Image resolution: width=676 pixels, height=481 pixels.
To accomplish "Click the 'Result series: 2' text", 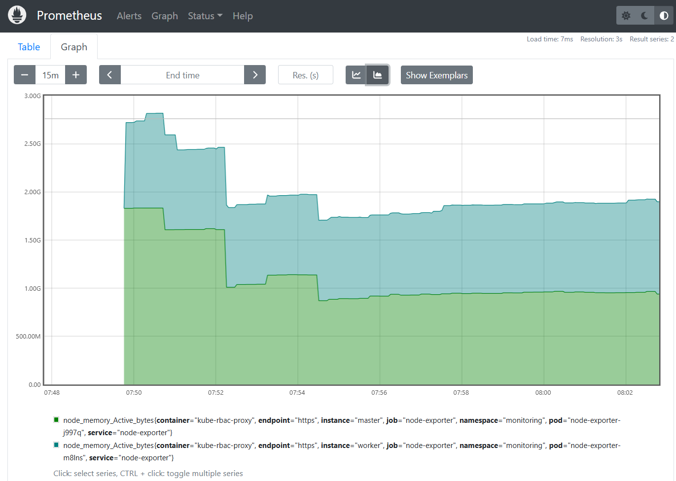I will pyautogui.click(x=652, y=39).
